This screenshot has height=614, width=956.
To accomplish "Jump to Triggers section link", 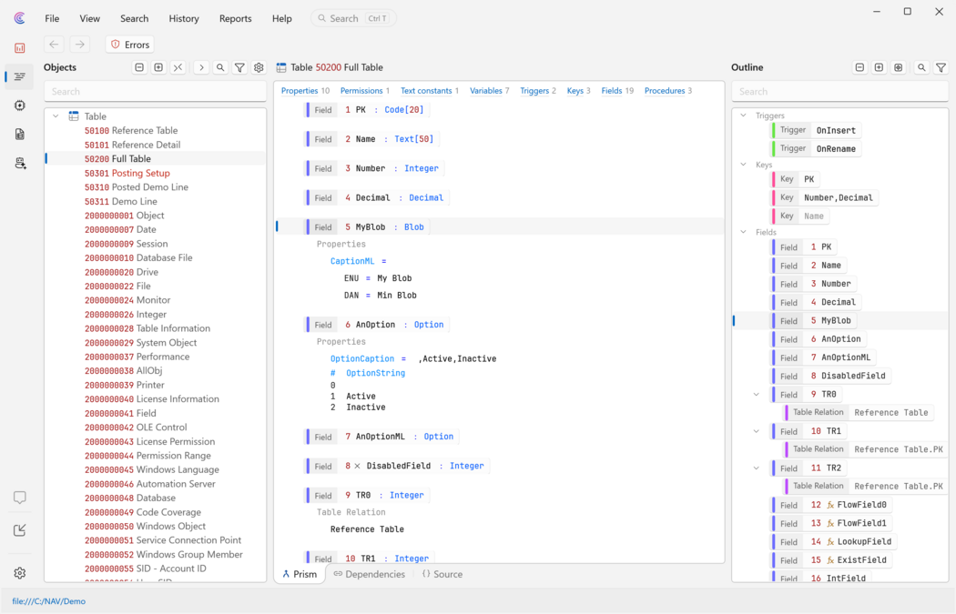I will pyautogui.click(x=538, y=91).
